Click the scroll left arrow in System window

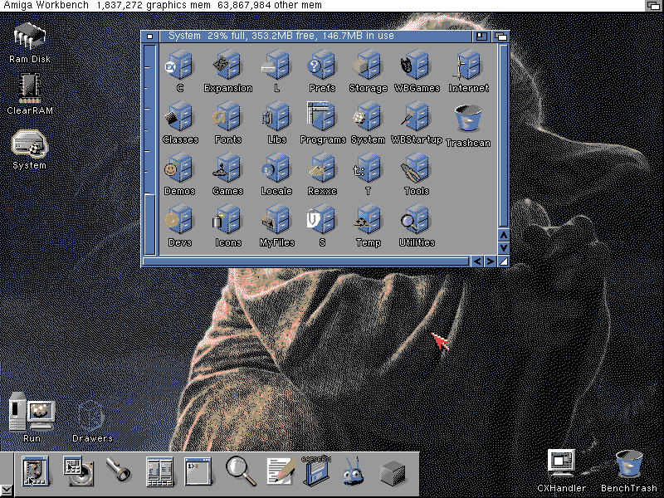(477, 261)
